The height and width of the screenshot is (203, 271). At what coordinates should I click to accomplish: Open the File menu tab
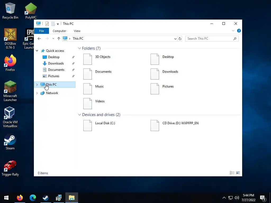42,31
